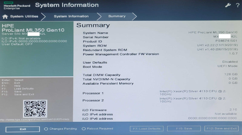Click the ESC: Exit key hint

tap(11, 83)
